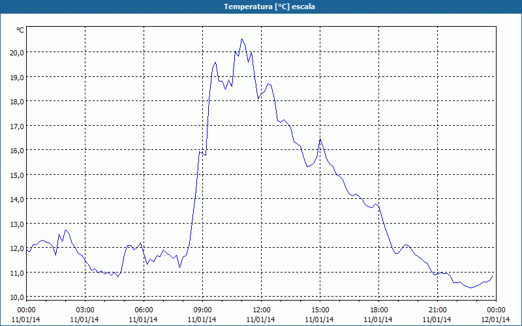The width and height of the screenshot is (522, 326).
Task: Click the 03:00 time label
Action: 85,310
